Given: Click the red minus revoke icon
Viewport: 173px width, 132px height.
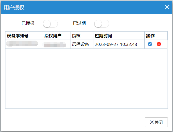Looking at the screenshot, I should coord(159,44).
